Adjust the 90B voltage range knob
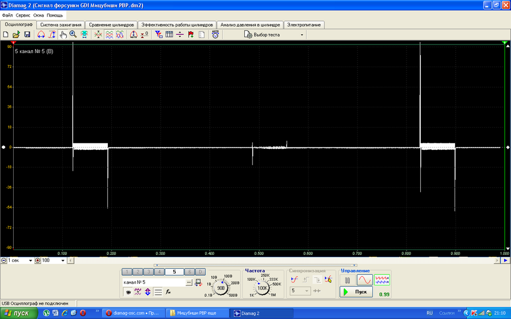 [x=221, y=288]
